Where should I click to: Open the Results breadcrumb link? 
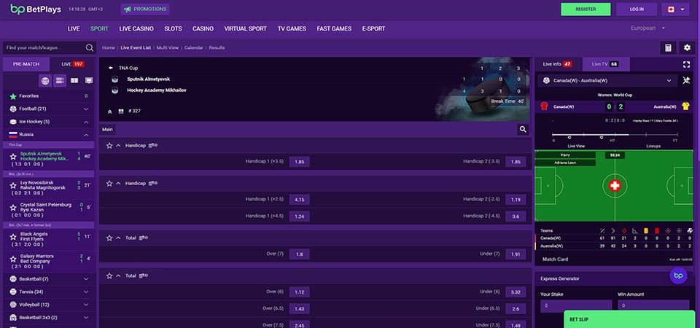(x=217, y=48)
